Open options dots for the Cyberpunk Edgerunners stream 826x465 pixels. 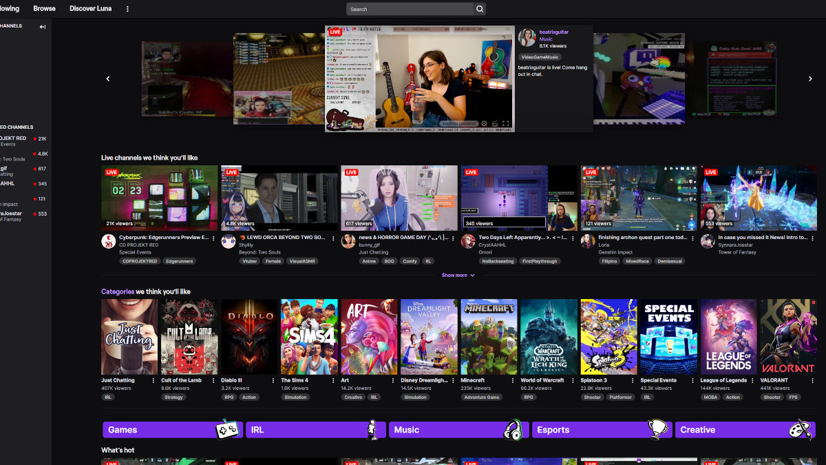tap(213, 238)
